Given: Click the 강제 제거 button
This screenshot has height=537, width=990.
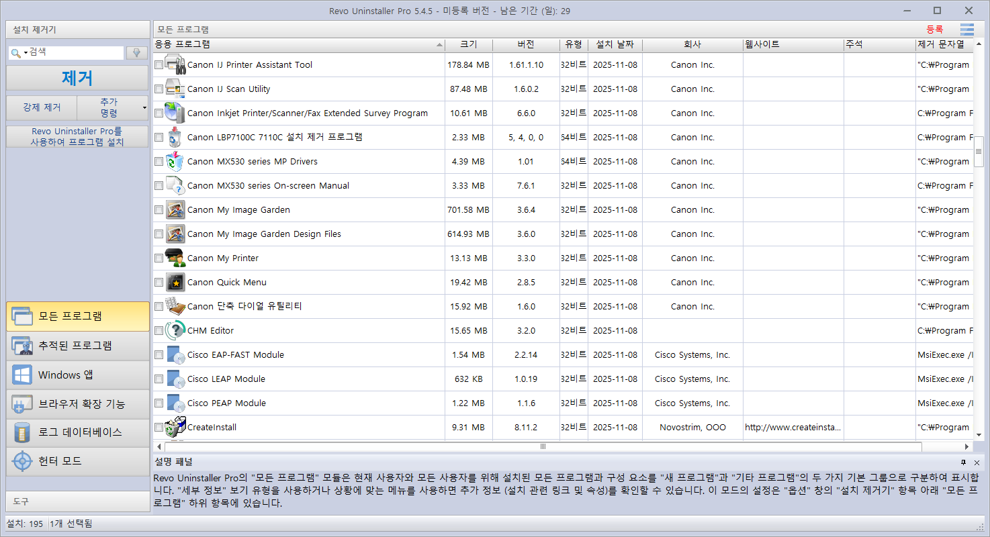Looking at the screenshot, I should point(42,107).
